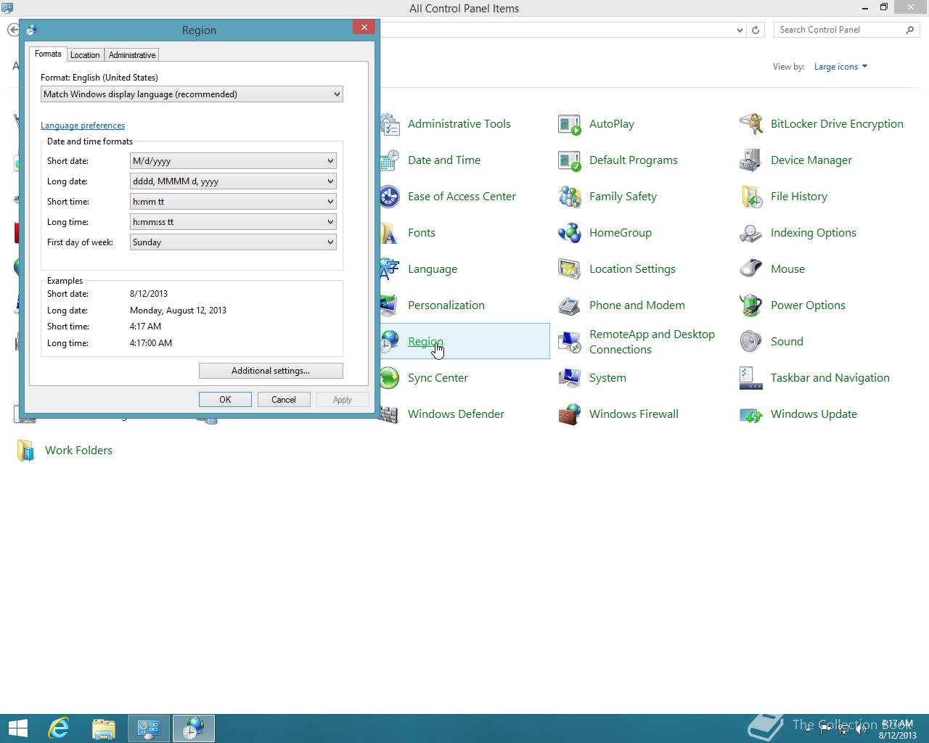Confirm the Region dialog with OK
This screenshot has width=929, height=743.
[225, 400]
